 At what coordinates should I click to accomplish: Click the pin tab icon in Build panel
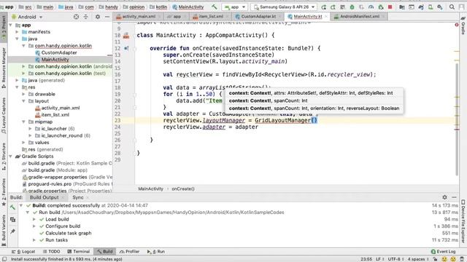click(x=12, y=231)
